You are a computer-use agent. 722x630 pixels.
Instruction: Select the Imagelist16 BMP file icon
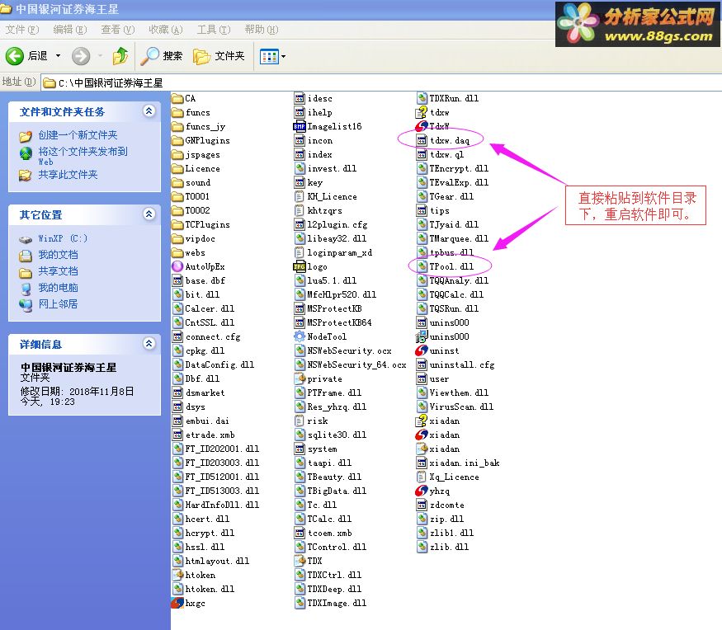pos(300,126)
